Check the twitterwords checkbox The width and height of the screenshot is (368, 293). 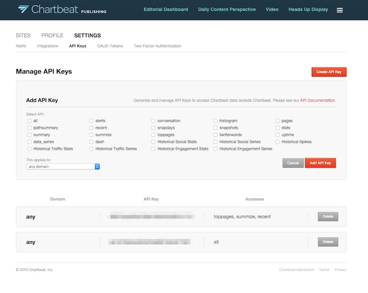click(x=215, y=135)
